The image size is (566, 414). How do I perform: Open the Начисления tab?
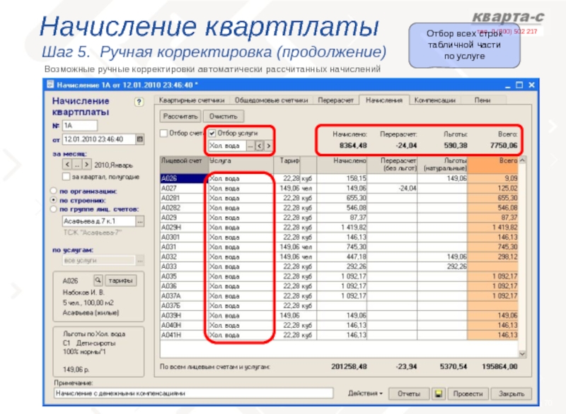384,100
